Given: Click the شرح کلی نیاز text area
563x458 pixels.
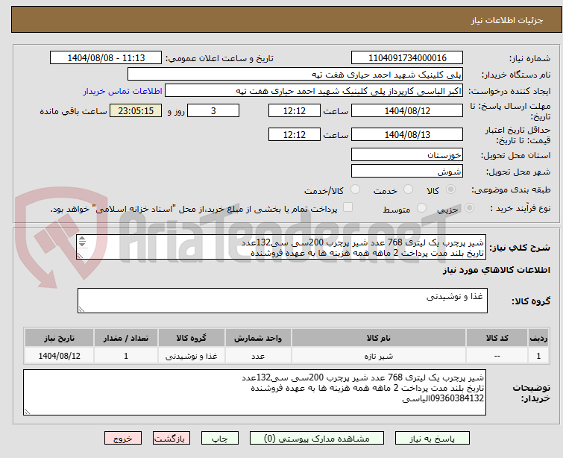Looking at the screenshot, I should [281, 247].
